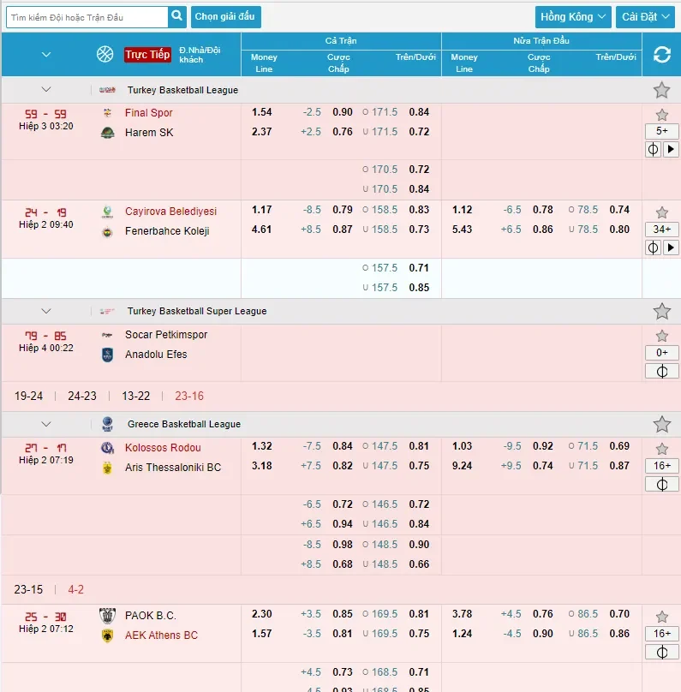This screenshot has width=681, height=692.
Task: Click the refresh odds icon
Action: 661,55
